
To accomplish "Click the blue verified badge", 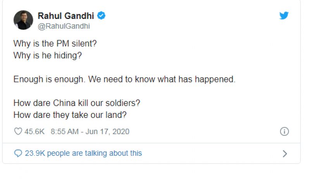I will pos(101,16).
